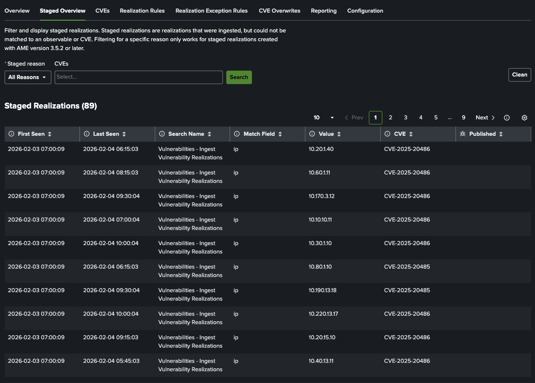Click the bug icon beside Published header
Image resolution: width=535 pixels, height=383 pixels.
coord(463,134)
